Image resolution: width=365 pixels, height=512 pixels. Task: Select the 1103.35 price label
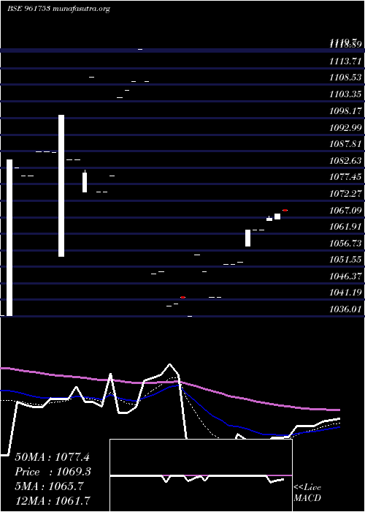pos(345,94)
